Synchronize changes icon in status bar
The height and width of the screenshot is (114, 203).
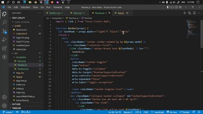point(17,112)
